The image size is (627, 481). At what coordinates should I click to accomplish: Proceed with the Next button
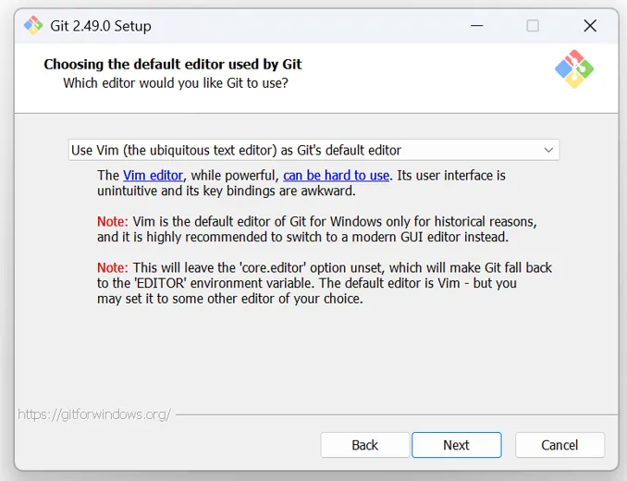pos(456,445)
